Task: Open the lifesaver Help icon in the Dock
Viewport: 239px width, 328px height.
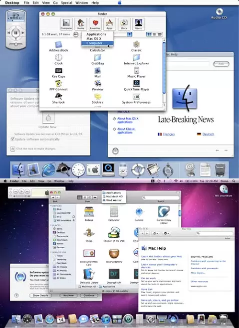Action: point(138,169)
